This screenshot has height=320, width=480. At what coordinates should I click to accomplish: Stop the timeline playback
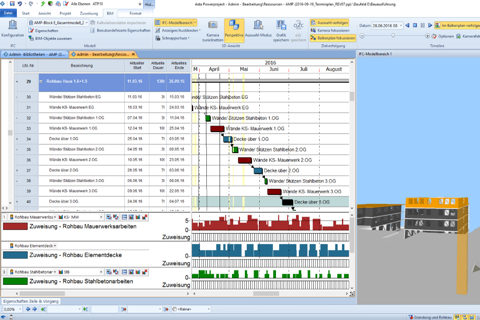pyautogui.click(x=415, y=25)
